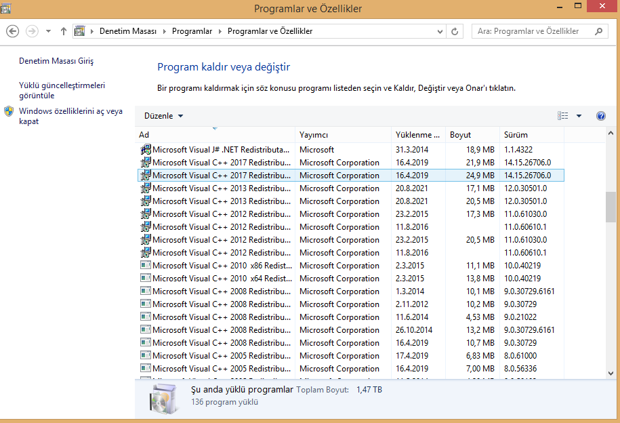Click the vertical scrollbar thumb
Screen dimensions: 620x423
tap(611, 207)
